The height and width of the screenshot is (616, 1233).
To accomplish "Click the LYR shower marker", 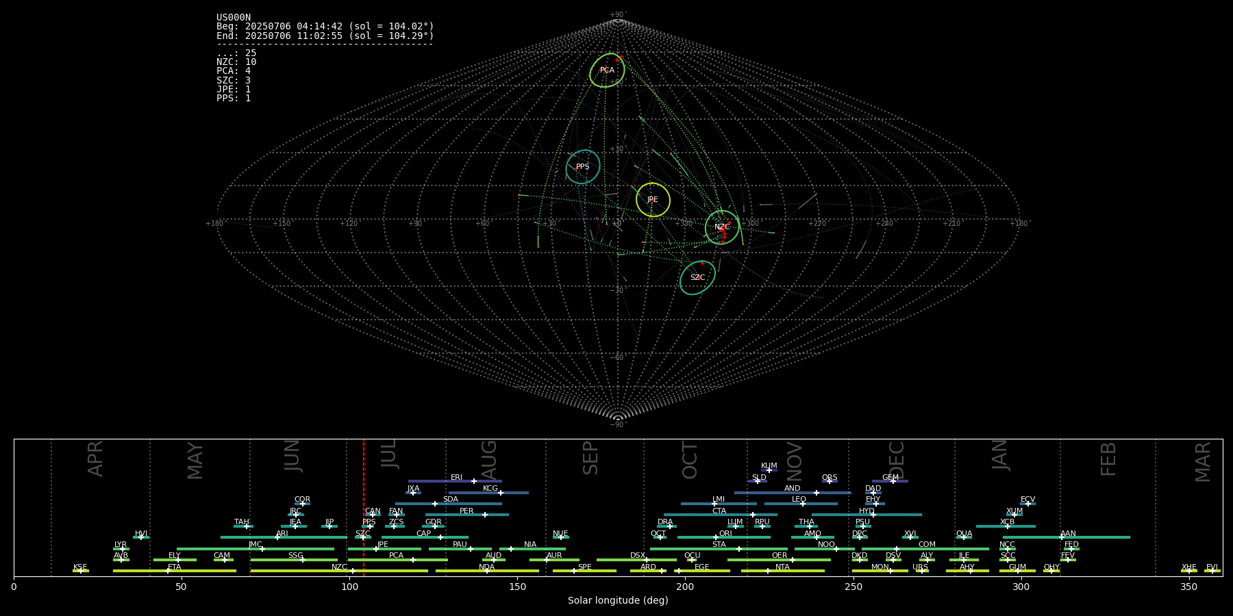I will point(123,549).
